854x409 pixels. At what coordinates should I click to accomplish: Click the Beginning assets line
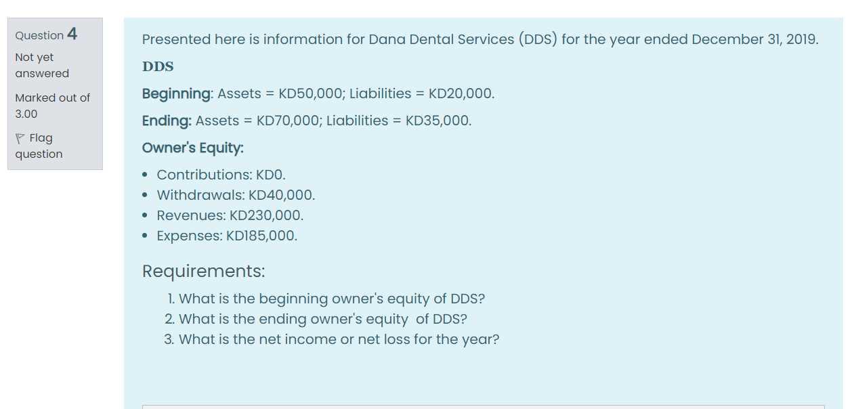[318, 93]
